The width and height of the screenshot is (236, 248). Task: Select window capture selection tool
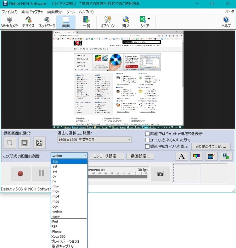pyautogui.click(x=25, y=143)
